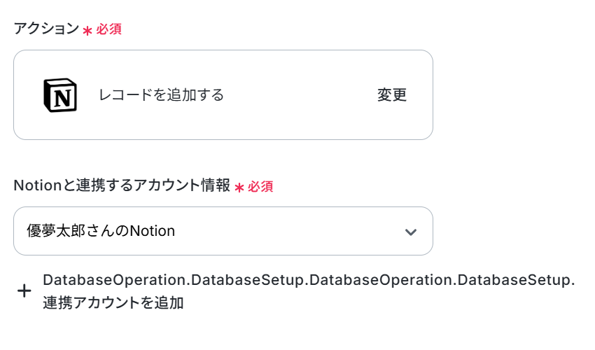Click the 優夢太郎さんのNotion selected value text
The height and width of the screenshot is (350, 595).
101,231
